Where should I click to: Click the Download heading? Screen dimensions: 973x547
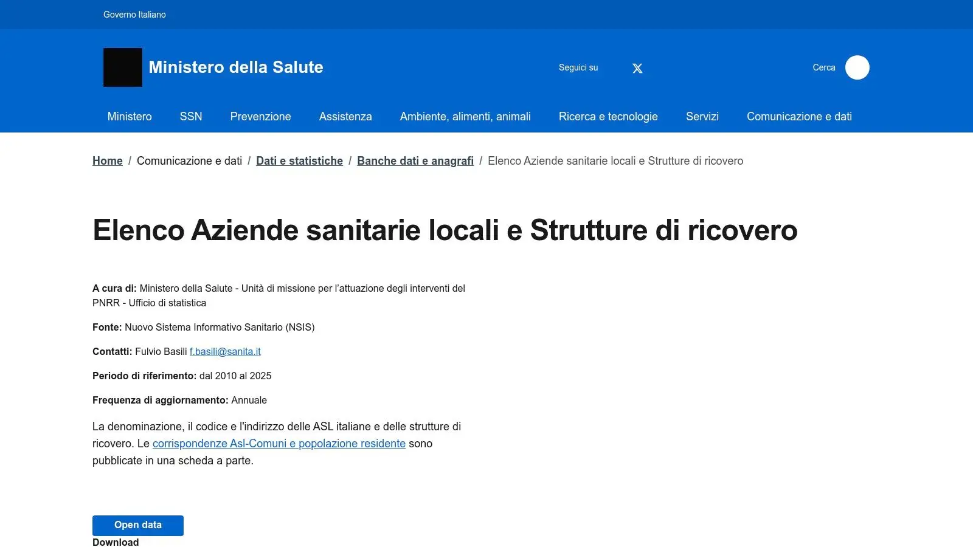pos(115,542)
